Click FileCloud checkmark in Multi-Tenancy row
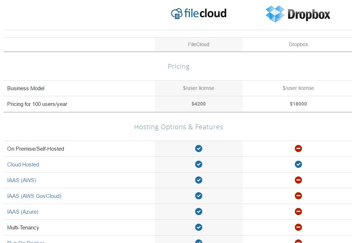Screen dimensions: 352x243 [199, 227]
